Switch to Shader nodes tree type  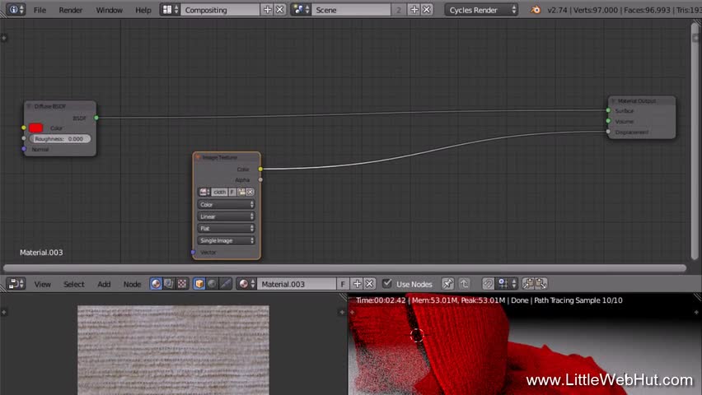(156, 284)
